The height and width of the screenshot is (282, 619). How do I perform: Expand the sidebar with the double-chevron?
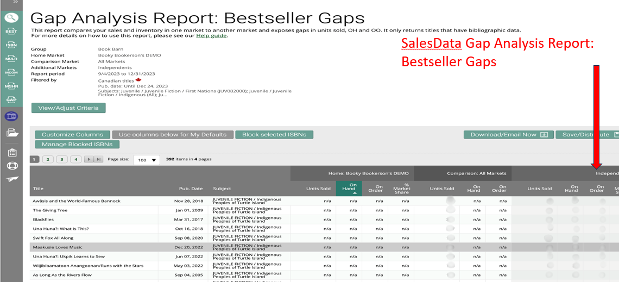tap(16, 2)
